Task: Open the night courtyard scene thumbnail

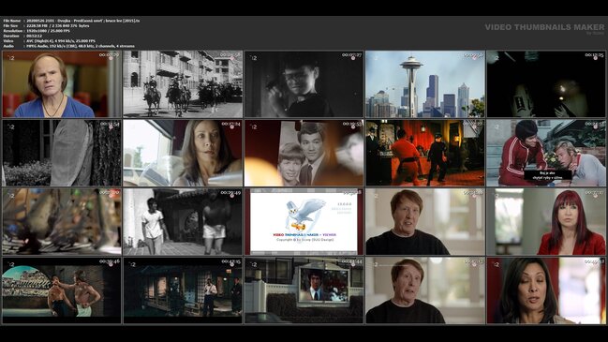Action: (x=183, y=290)
